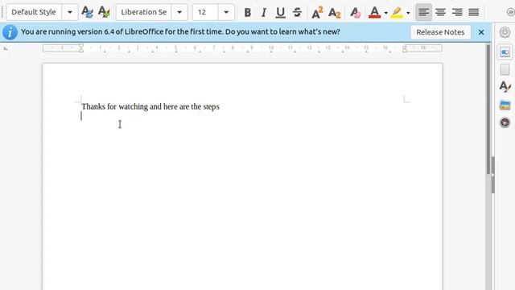Viewport: 515px width, 290px height.
Task: Toggle Italic formatting
Action: click(263, 13)
